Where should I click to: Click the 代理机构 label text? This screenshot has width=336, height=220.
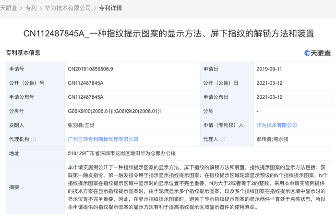19,139
